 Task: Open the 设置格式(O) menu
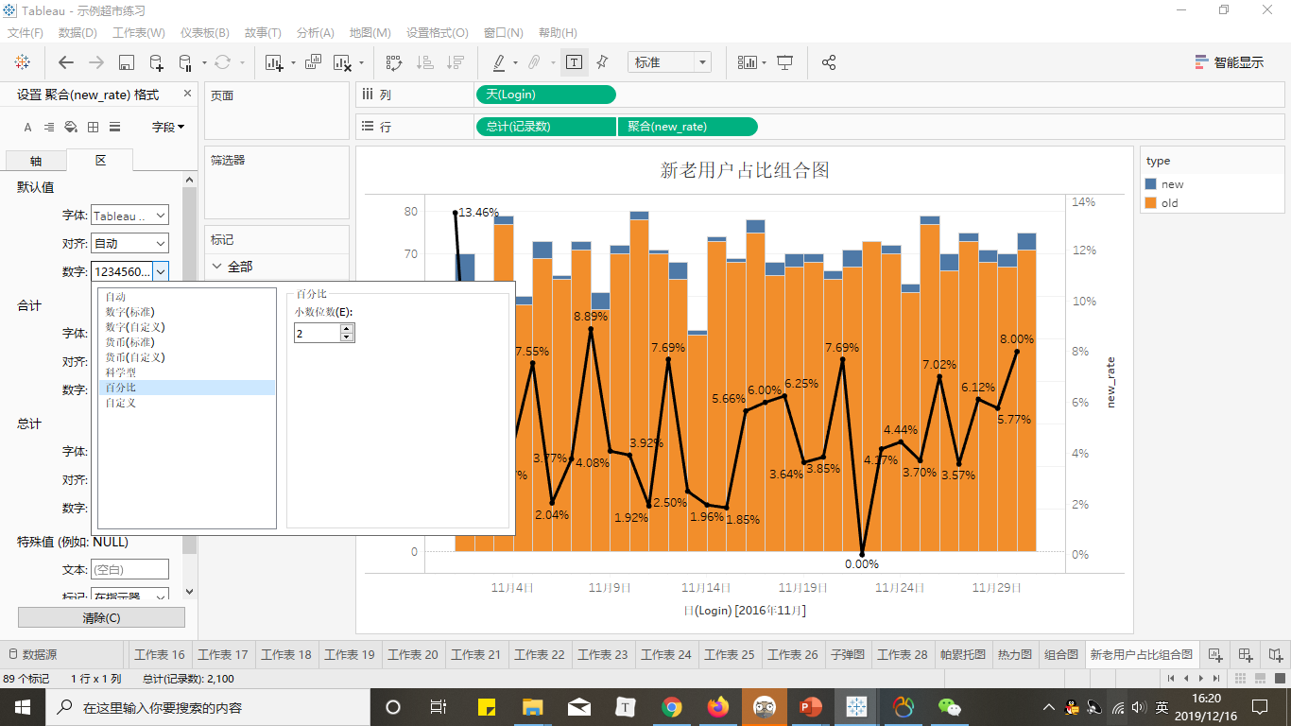(x=438, y=32)
